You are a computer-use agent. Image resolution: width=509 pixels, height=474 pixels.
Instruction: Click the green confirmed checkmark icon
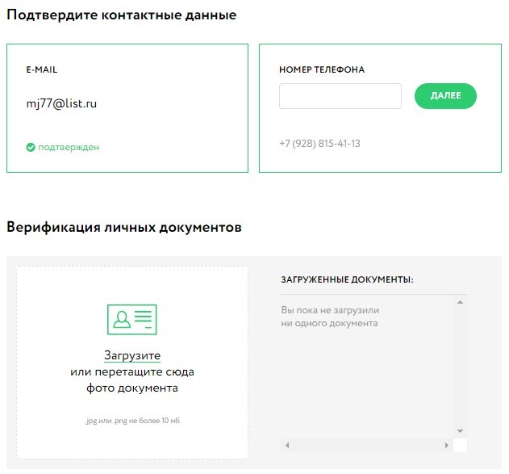31,148
